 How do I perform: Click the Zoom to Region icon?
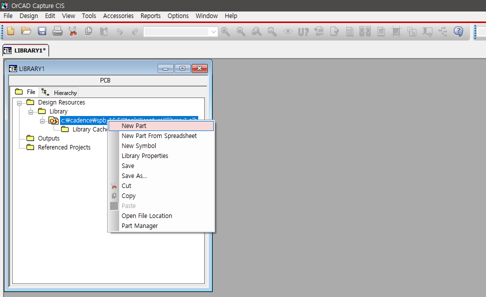(x=257, y=31)
